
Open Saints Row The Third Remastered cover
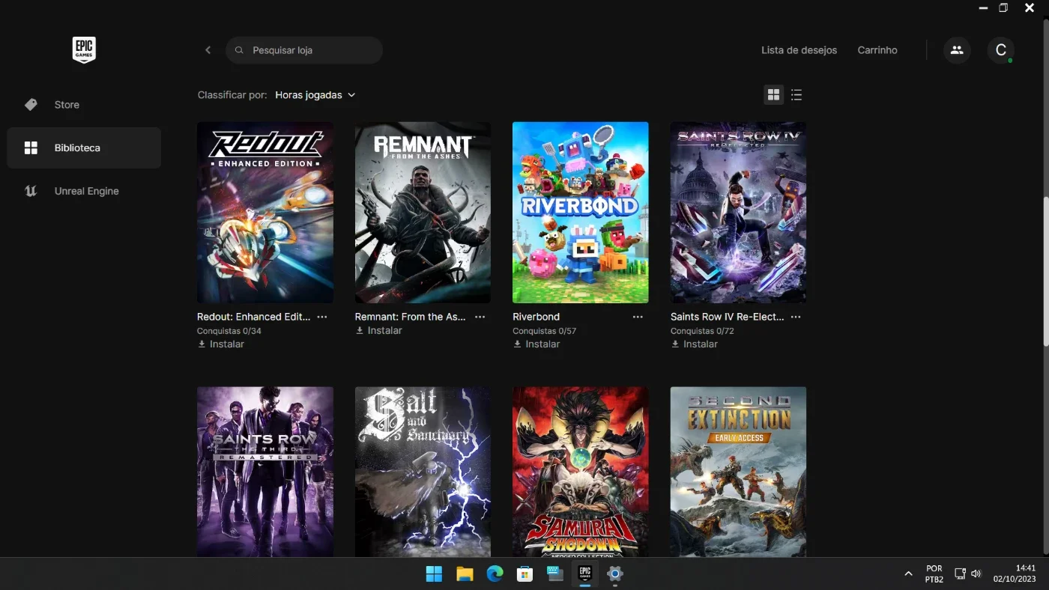coord(265,472)
